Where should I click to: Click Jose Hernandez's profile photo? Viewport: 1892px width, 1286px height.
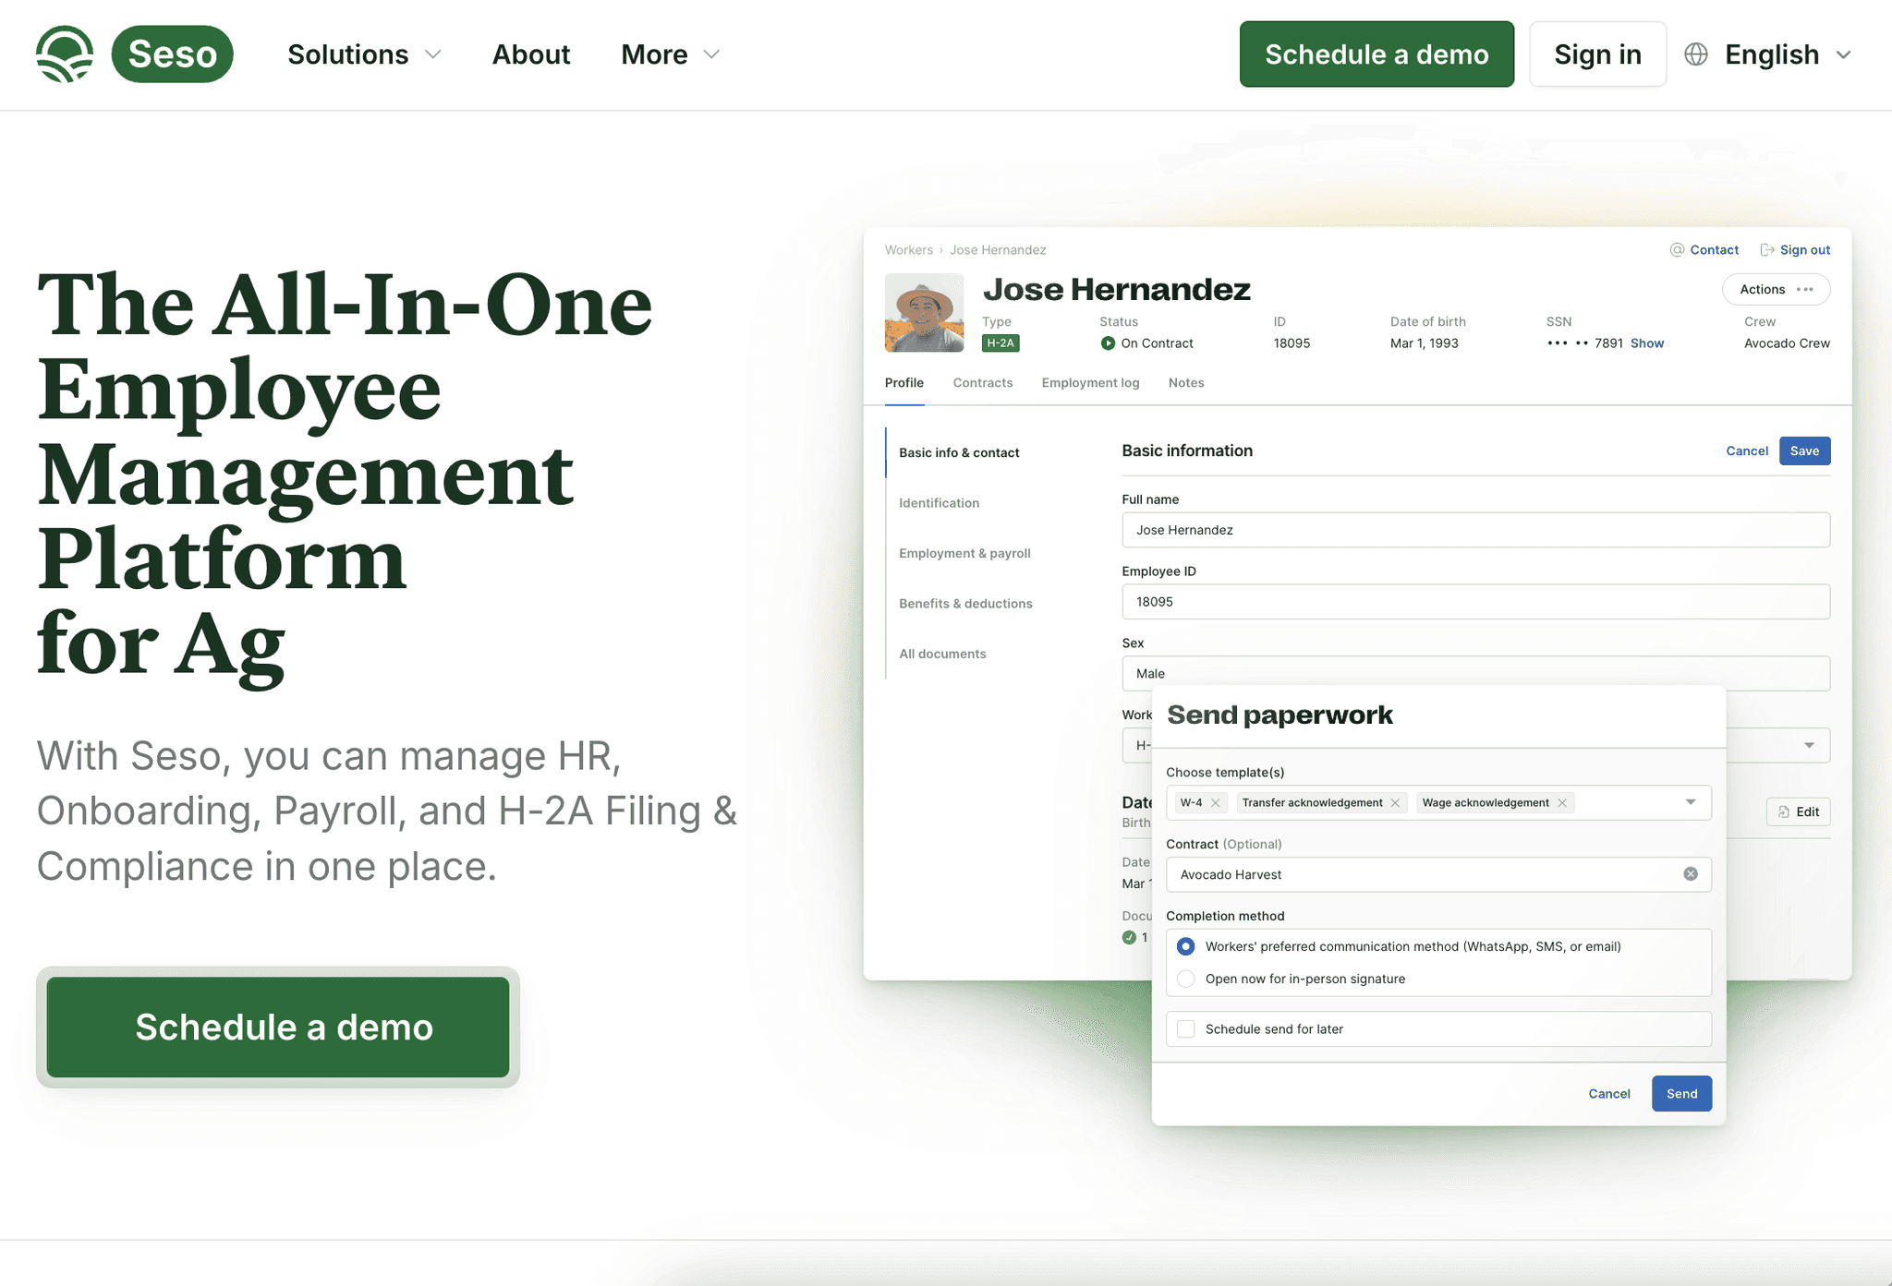924,313
